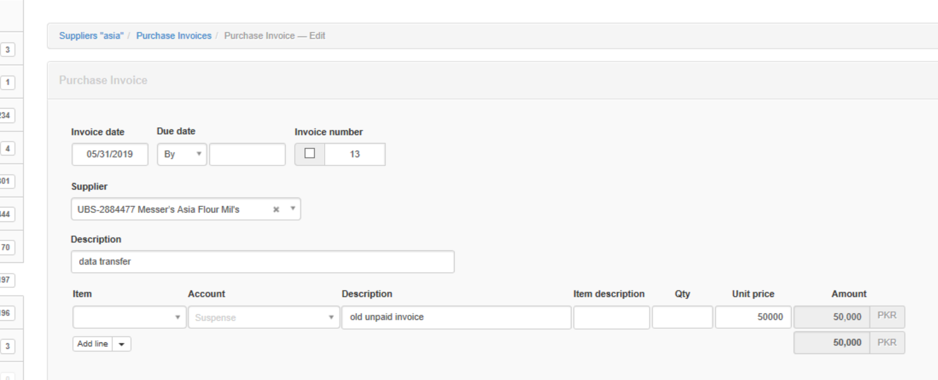
Task: Click the Add line button
Action: click(x=93, y=344)
